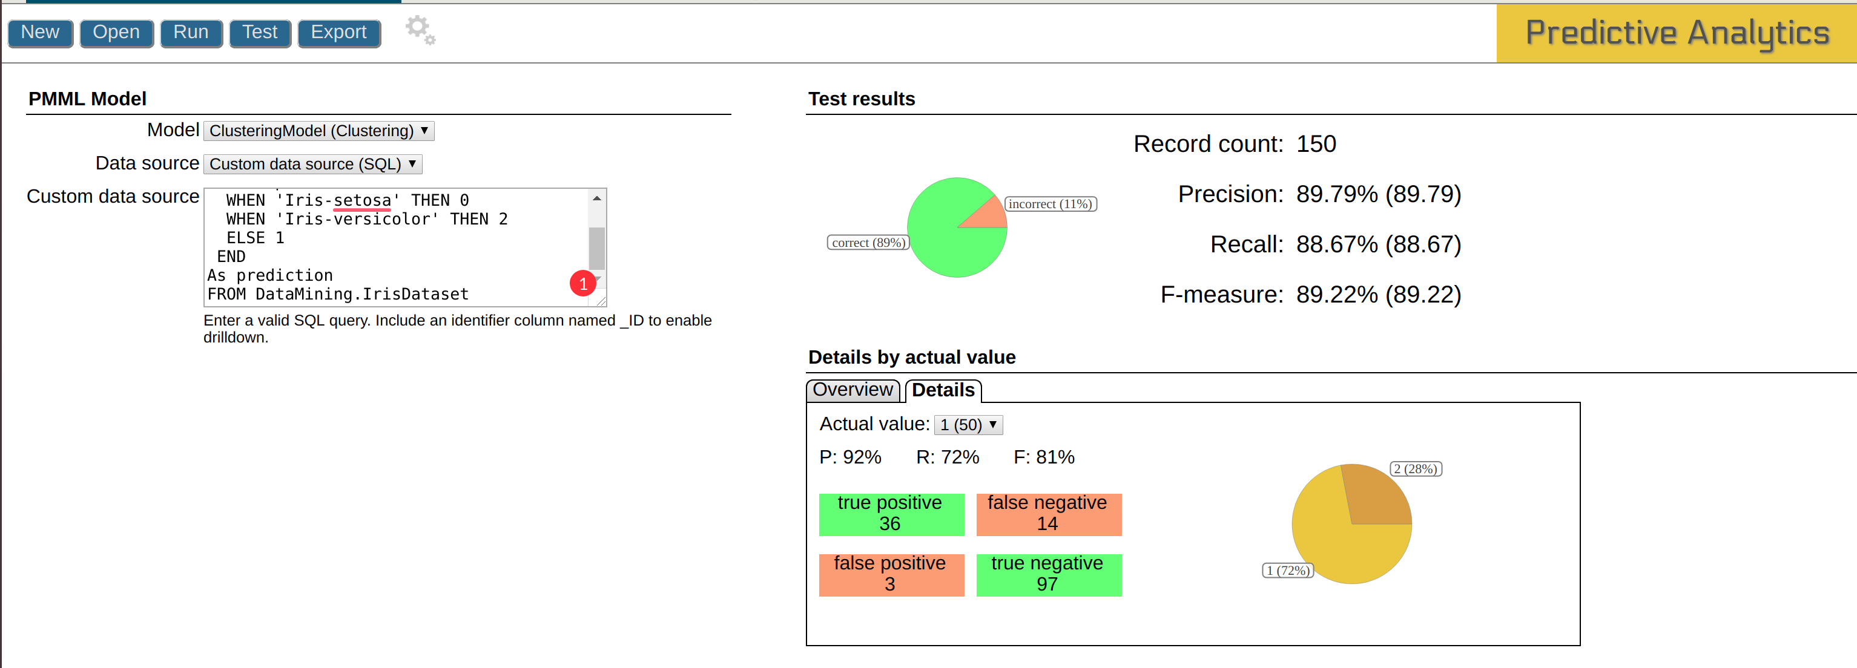The image size is (1857, 668).
Task: Open the Model dropdown
Action: click(x=318, y=131)
